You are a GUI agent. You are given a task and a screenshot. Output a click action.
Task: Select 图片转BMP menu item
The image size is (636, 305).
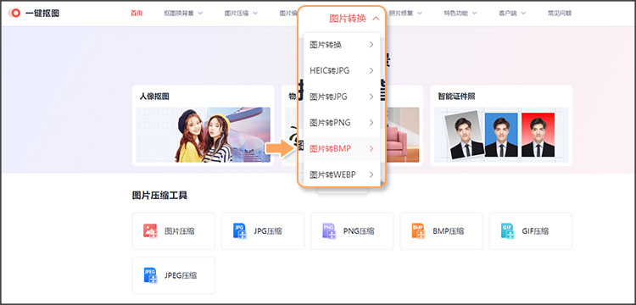342,149
